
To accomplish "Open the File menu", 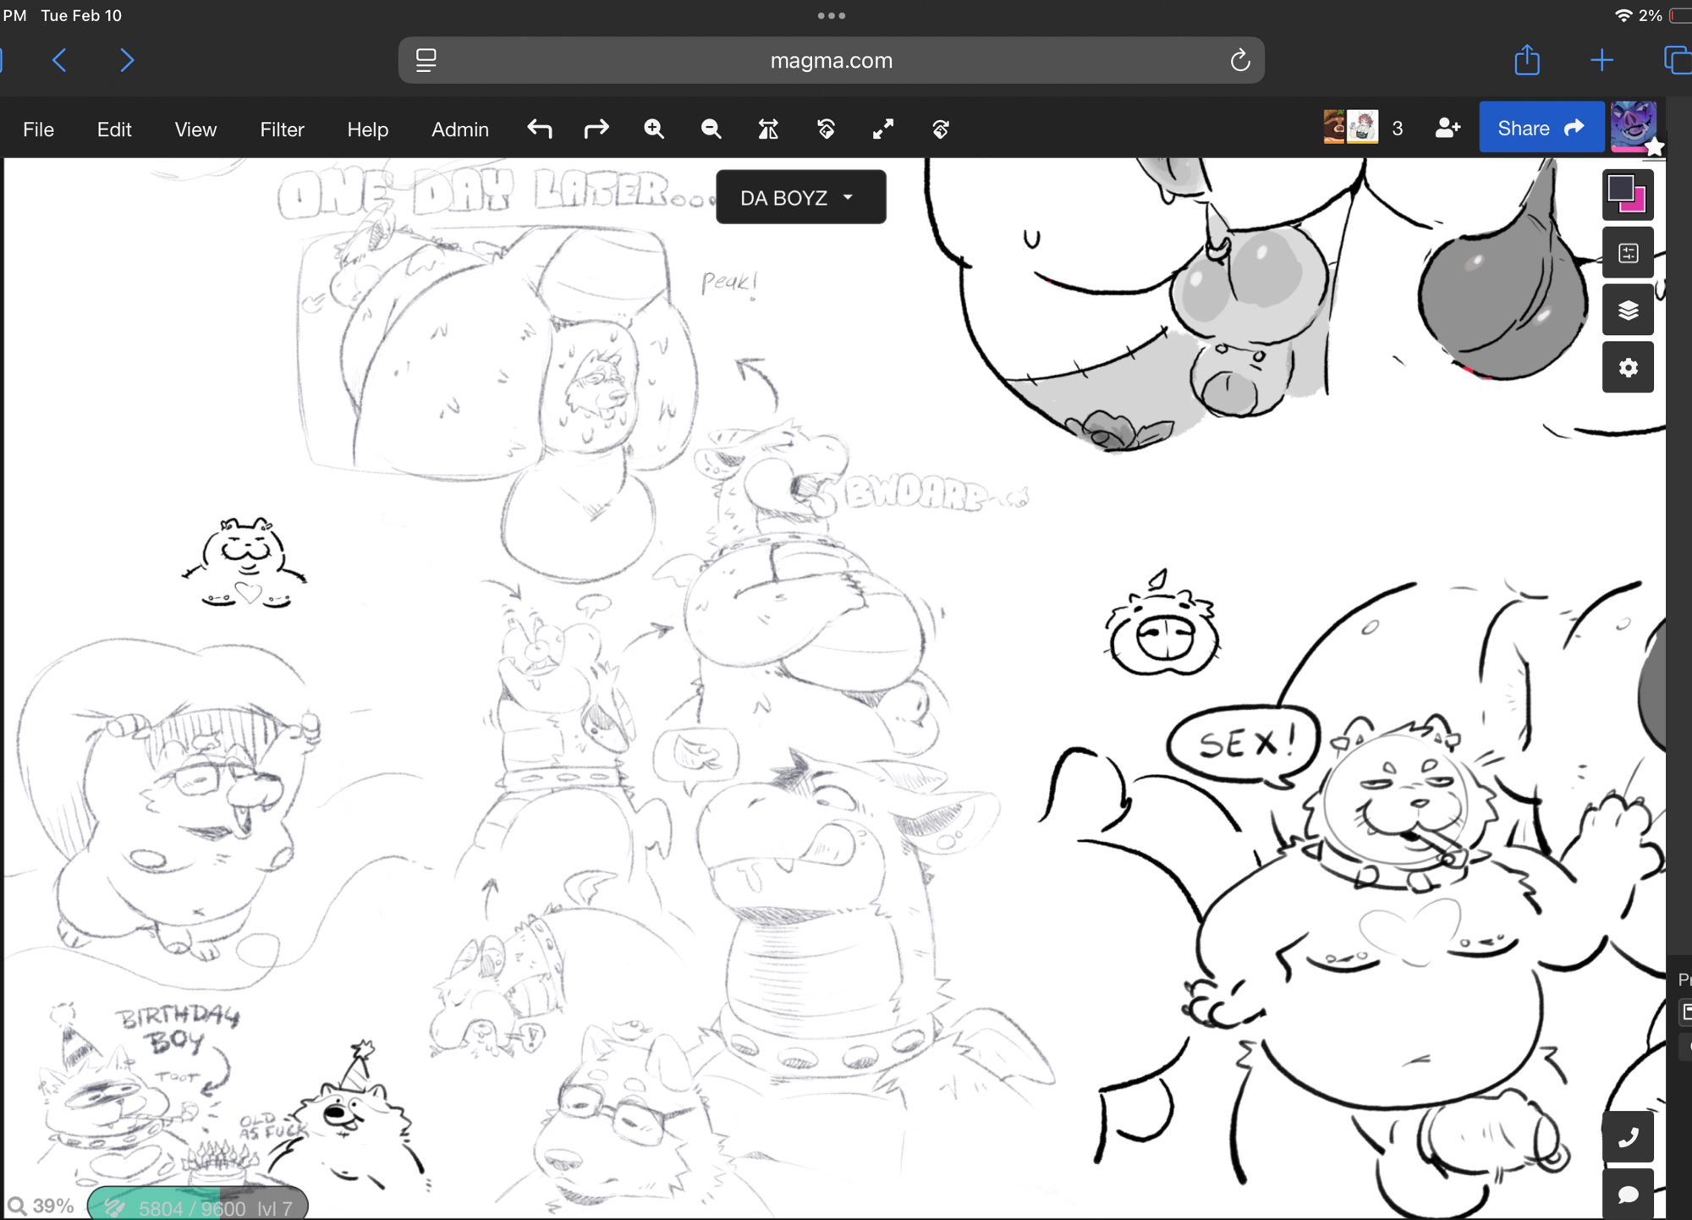I will (x=38, y=129).
